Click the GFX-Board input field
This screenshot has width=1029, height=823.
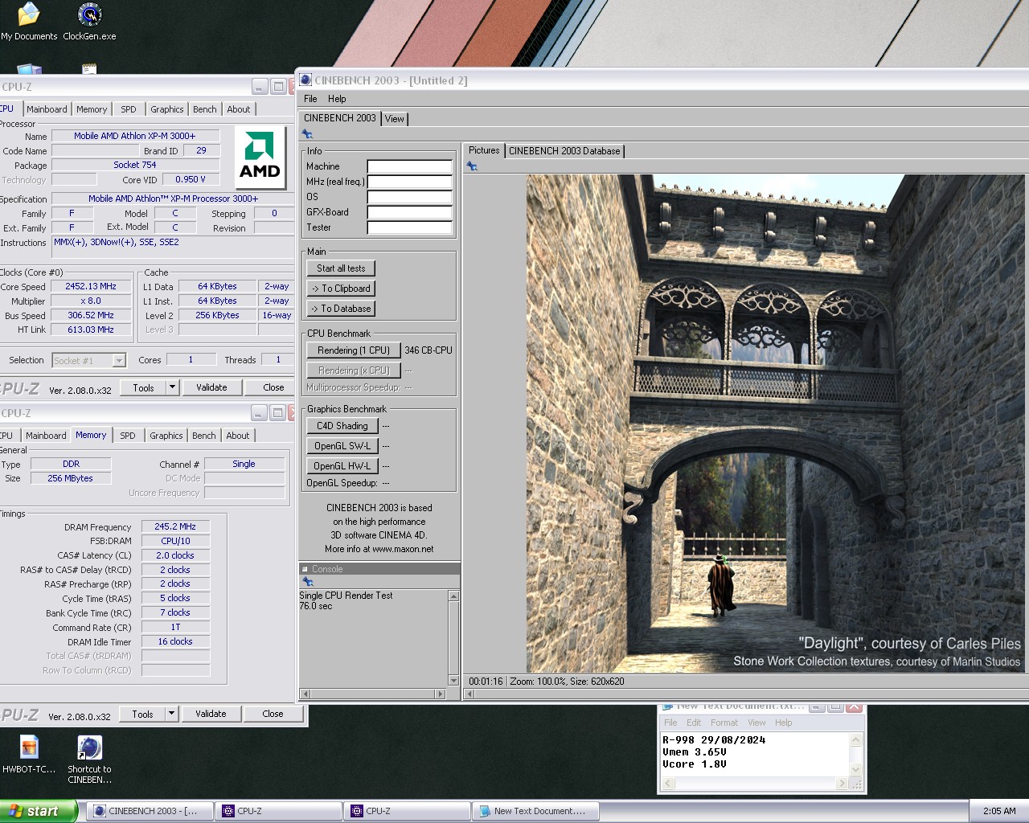click(409, 212)
